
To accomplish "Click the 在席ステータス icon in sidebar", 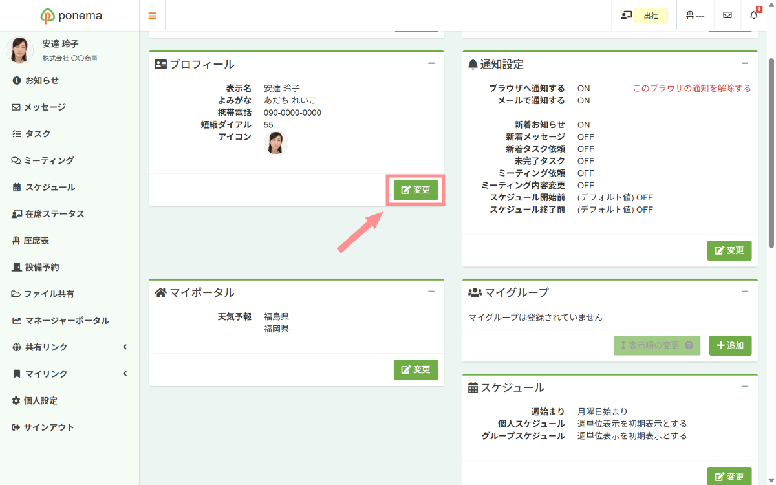I will [x=17, y=214].
